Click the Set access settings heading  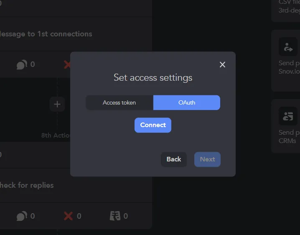point(153,78)
